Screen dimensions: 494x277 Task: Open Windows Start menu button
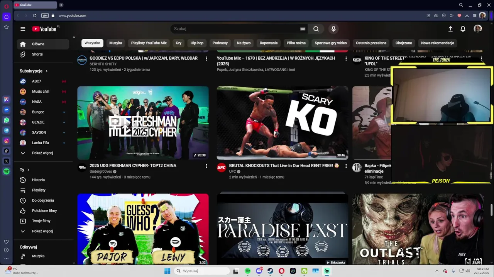167,271
